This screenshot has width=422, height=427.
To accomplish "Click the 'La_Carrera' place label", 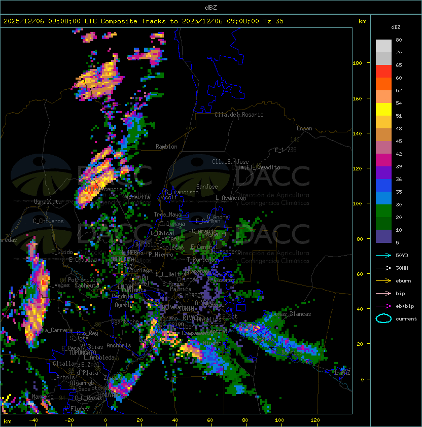I will tap(57, 330).
